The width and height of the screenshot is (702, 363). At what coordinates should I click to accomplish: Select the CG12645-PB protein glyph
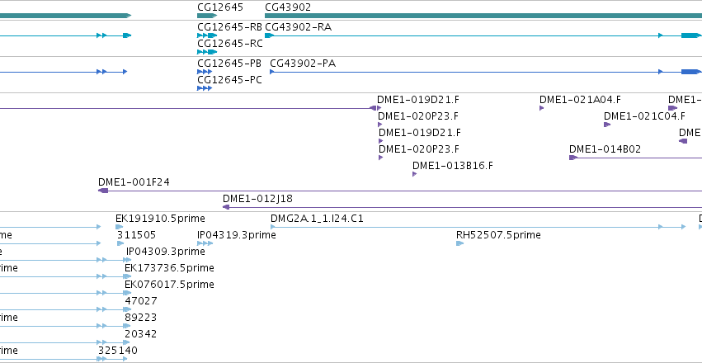click(205, 72)
